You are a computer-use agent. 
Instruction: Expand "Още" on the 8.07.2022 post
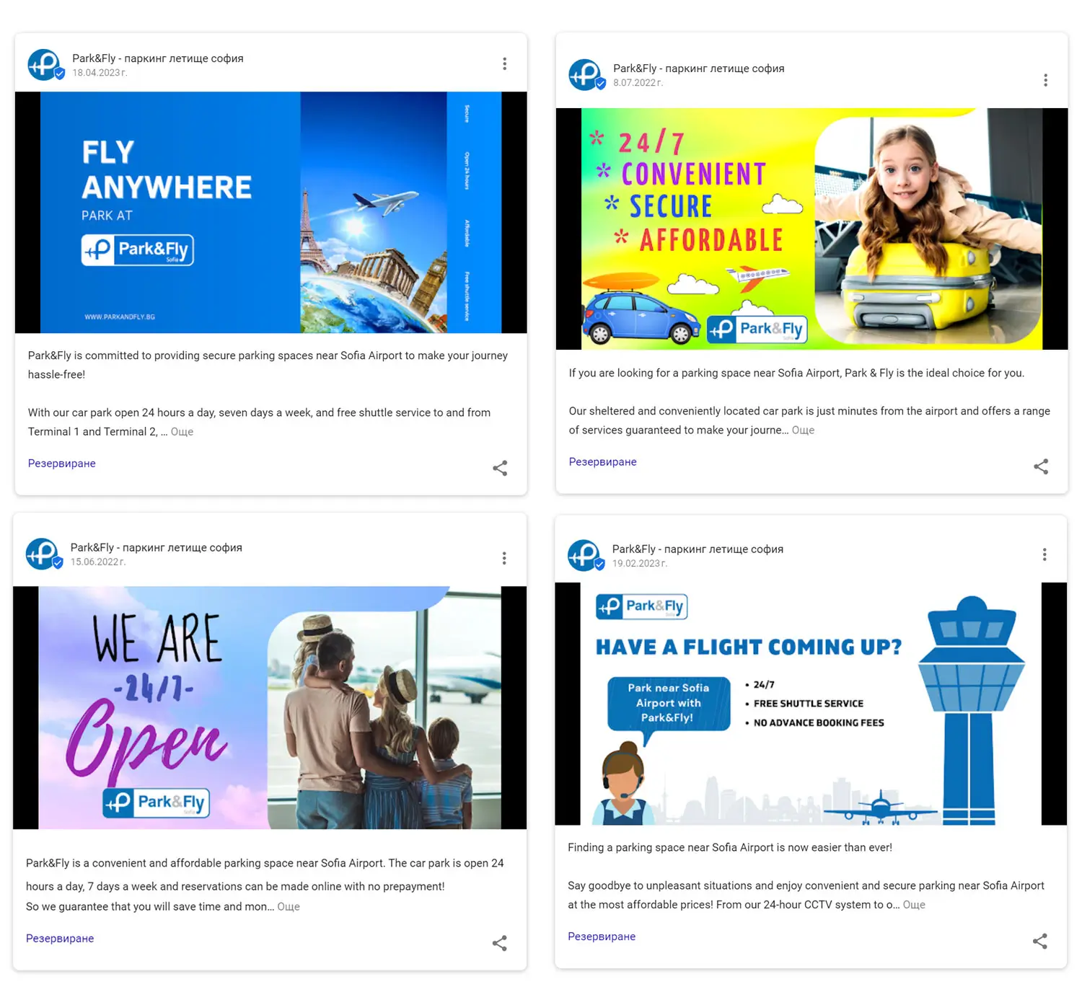coord(803,430)
